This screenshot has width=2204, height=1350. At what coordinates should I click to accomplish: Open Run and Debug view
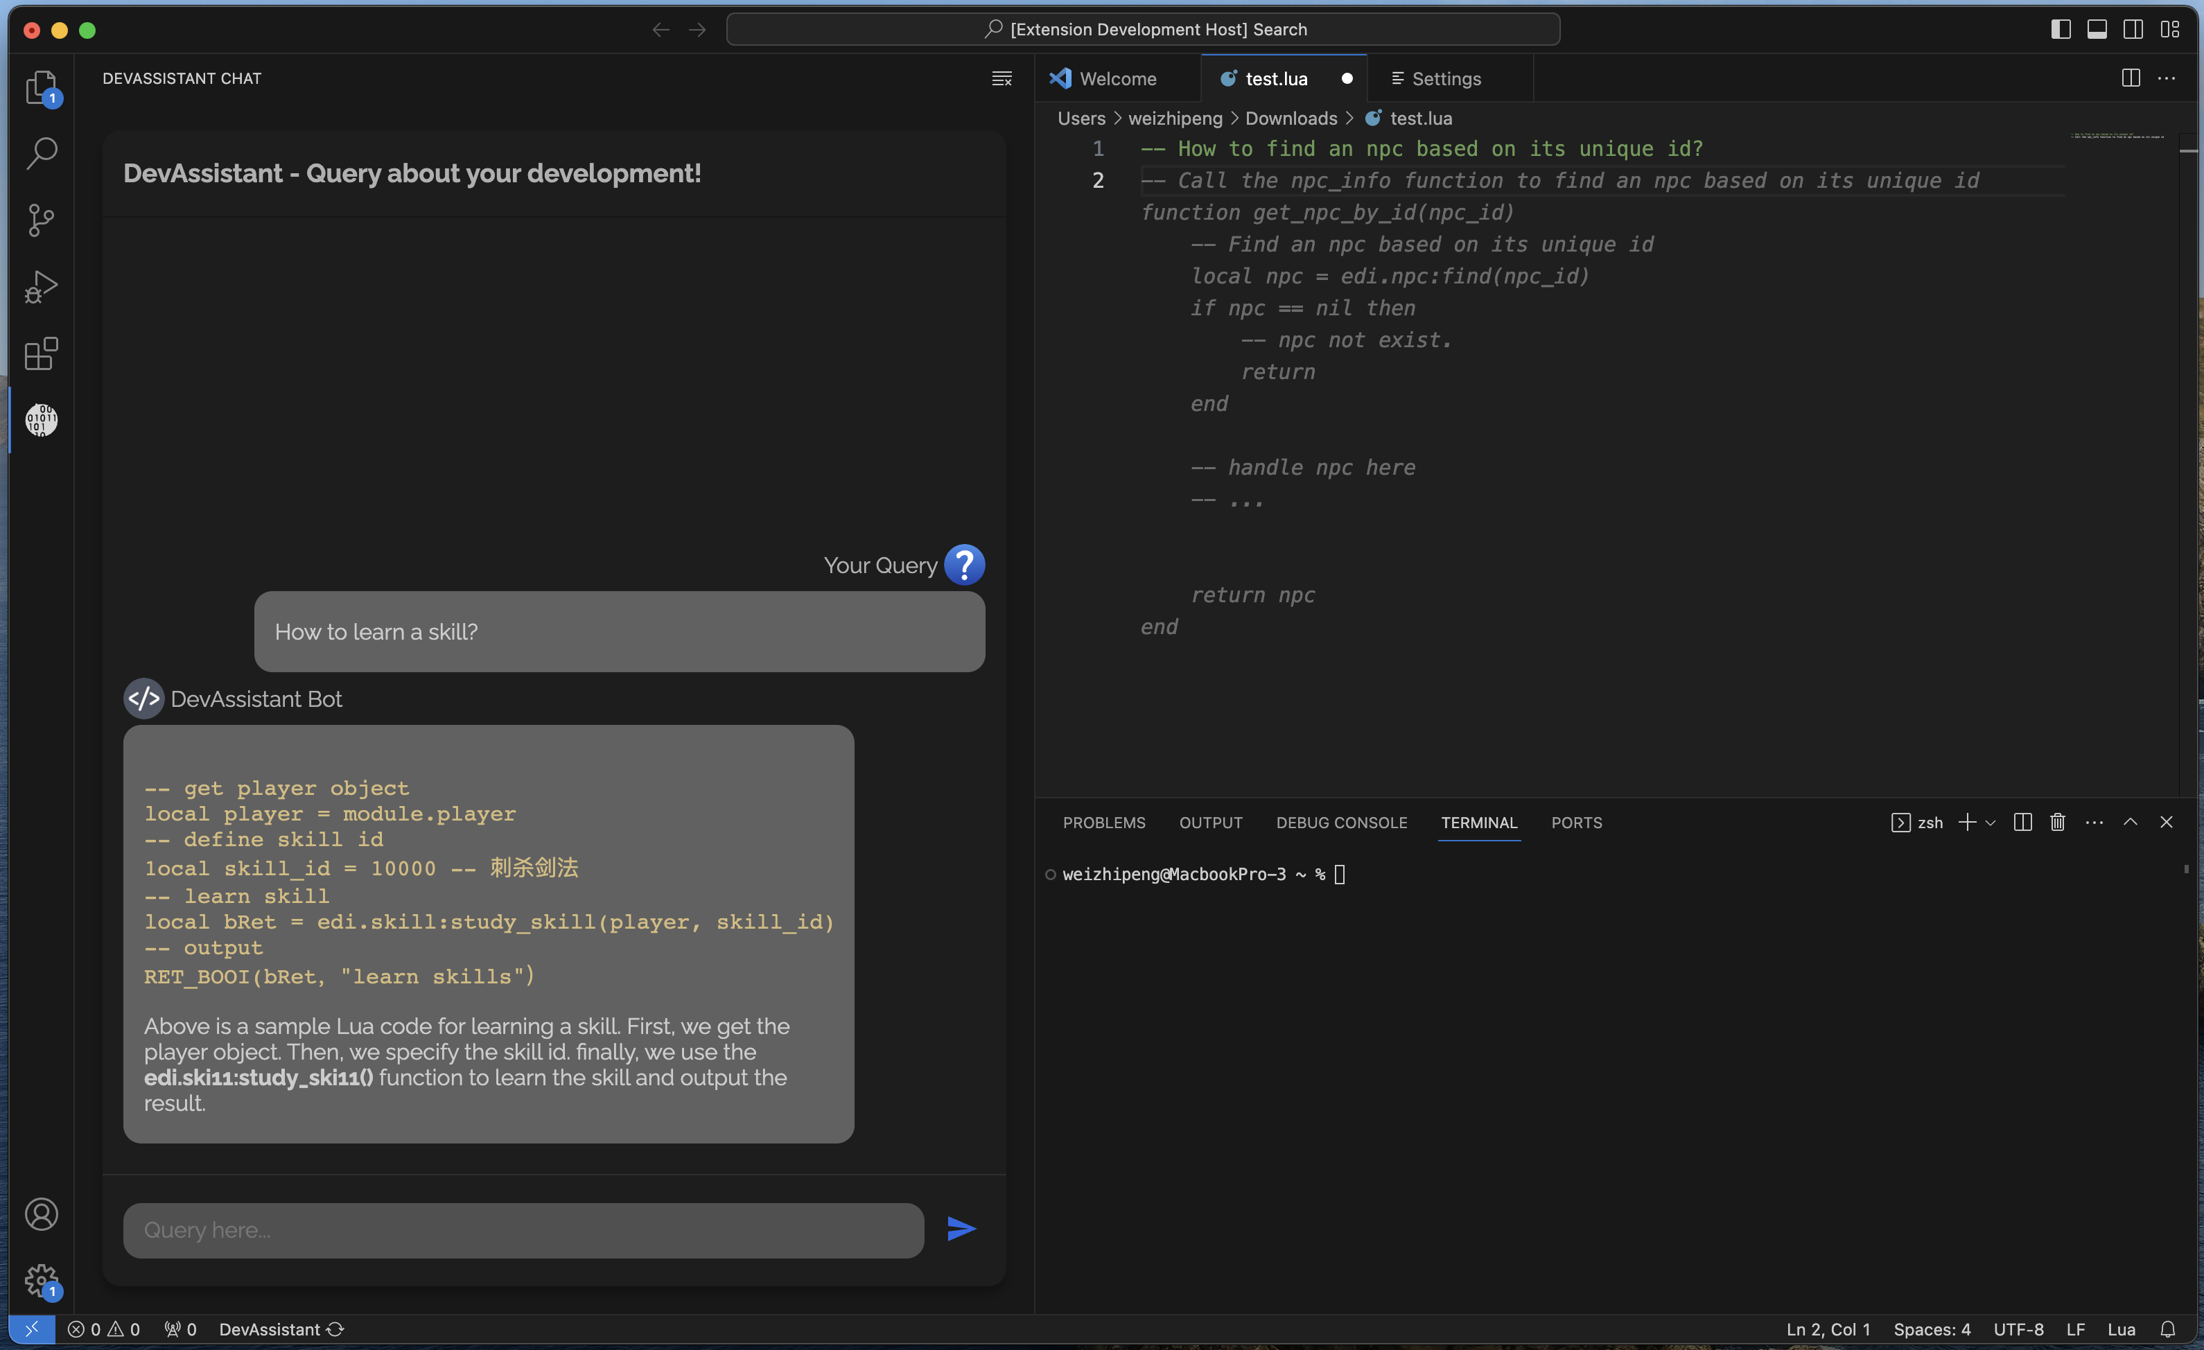(x=40, y=286)
